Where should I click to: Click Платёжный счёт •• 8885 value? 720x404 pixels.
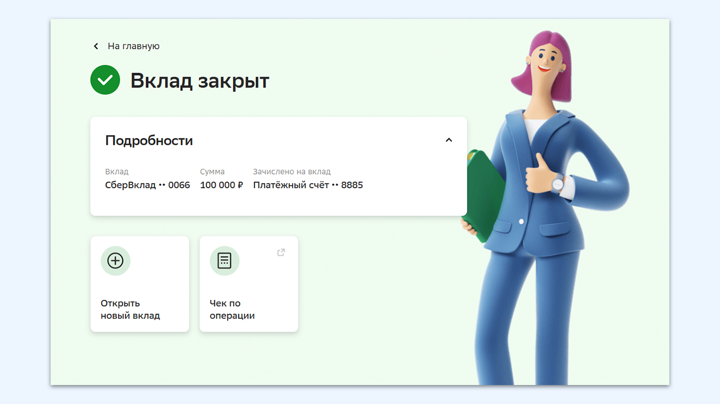tap(308, 185)
